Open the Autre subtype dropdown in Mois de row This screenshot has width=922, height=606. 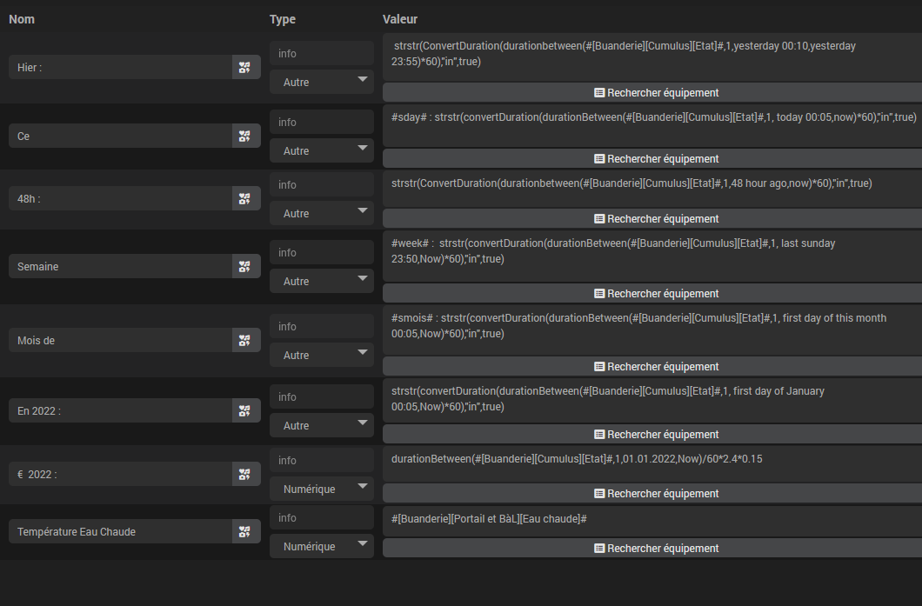(x=322, y=355)
